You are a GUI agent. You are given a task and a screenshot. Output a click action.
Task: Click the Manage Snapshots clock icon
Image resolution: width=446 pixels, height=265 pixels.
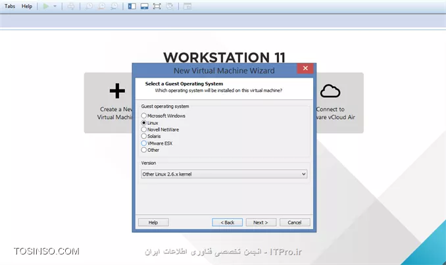coord(114,7)
